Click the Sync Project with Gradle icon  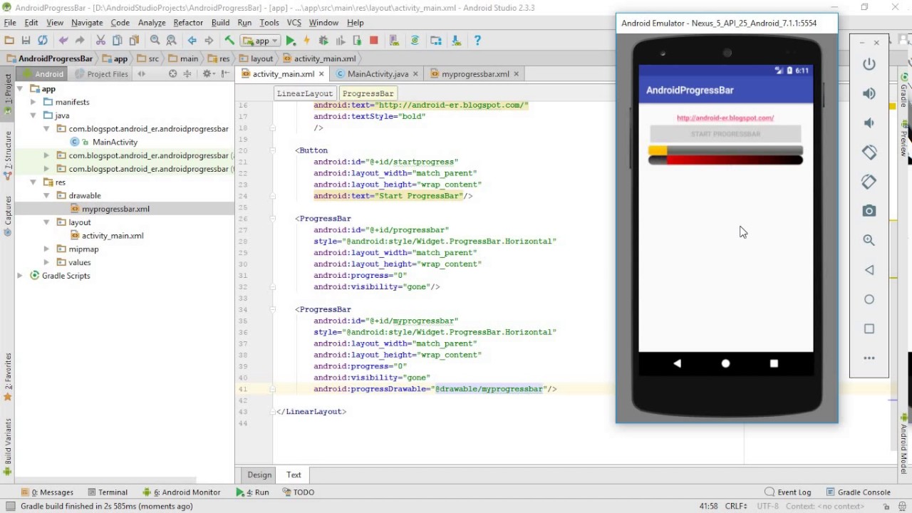click(415, 41)
